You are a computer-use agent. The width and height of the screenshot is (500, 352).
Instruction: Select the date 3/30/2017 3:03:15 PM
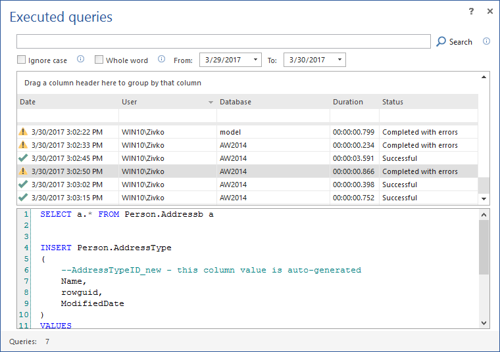67,198
